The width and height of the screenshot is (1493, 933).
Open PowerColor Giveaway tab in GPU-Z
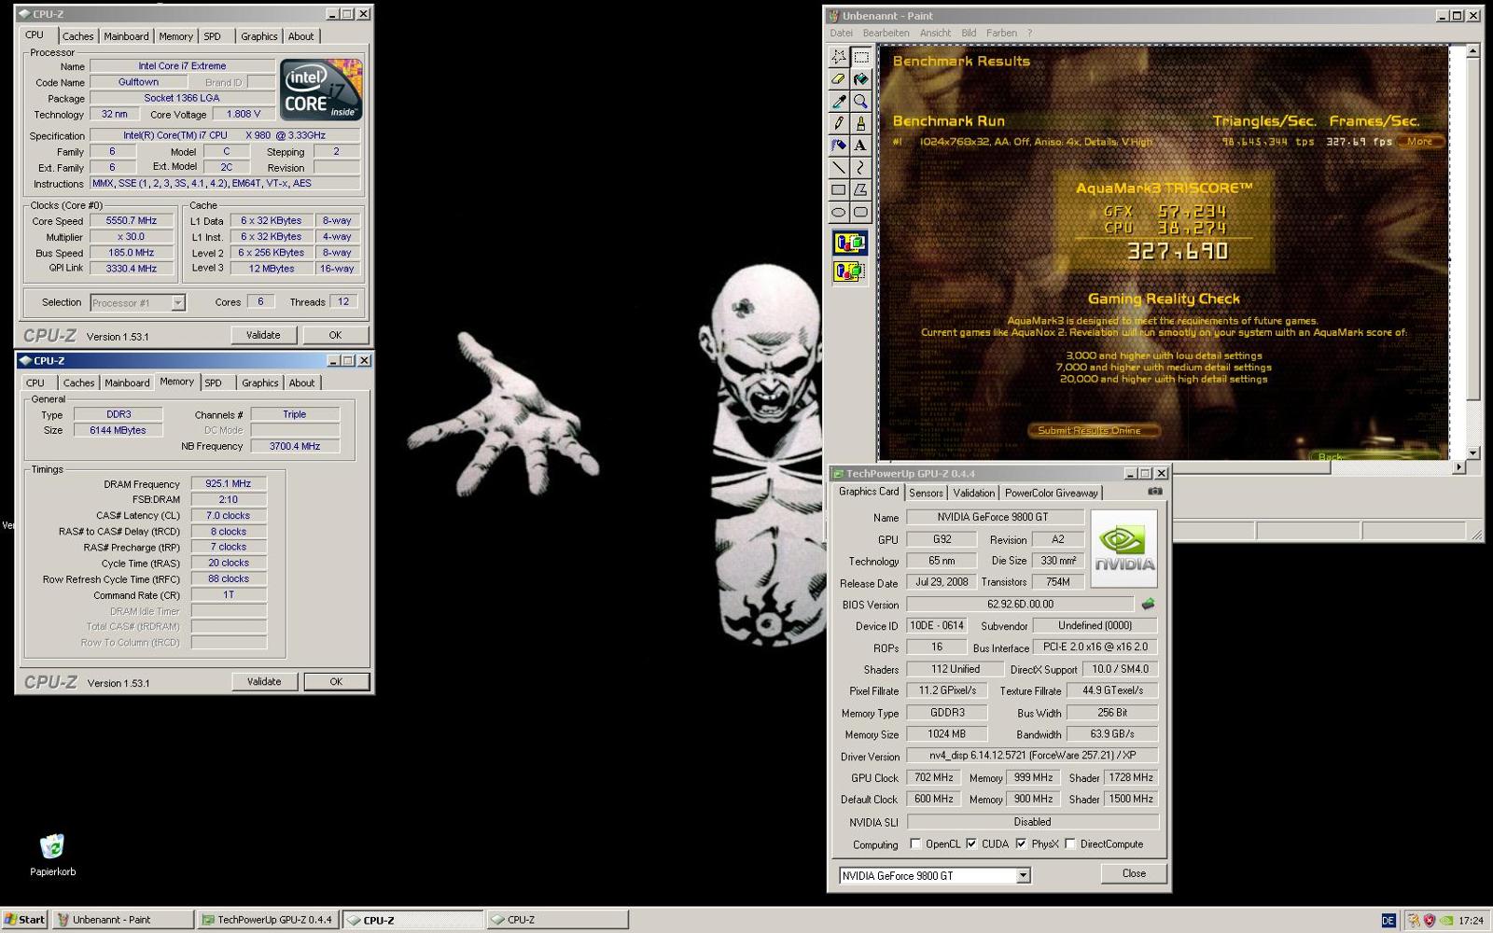(x=1051, y=493)
